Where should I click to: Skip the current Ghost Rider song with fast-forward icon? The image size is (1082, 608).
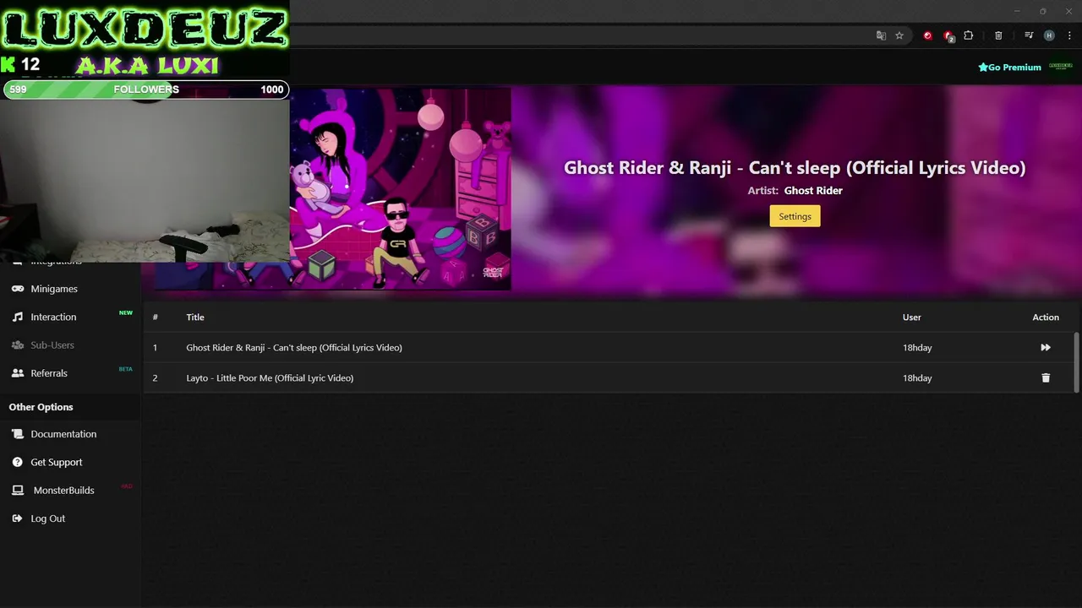pyautogui.click(x=1046, y=347)
